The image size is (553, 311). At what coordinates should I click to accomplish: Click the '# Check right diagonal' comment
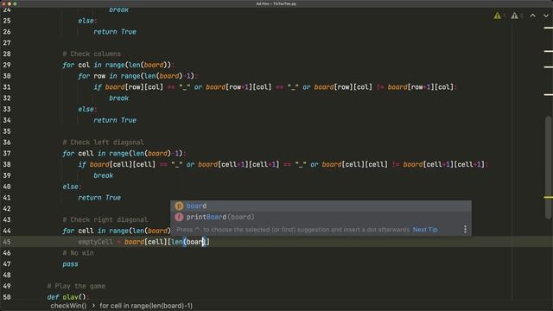(105, 219)
